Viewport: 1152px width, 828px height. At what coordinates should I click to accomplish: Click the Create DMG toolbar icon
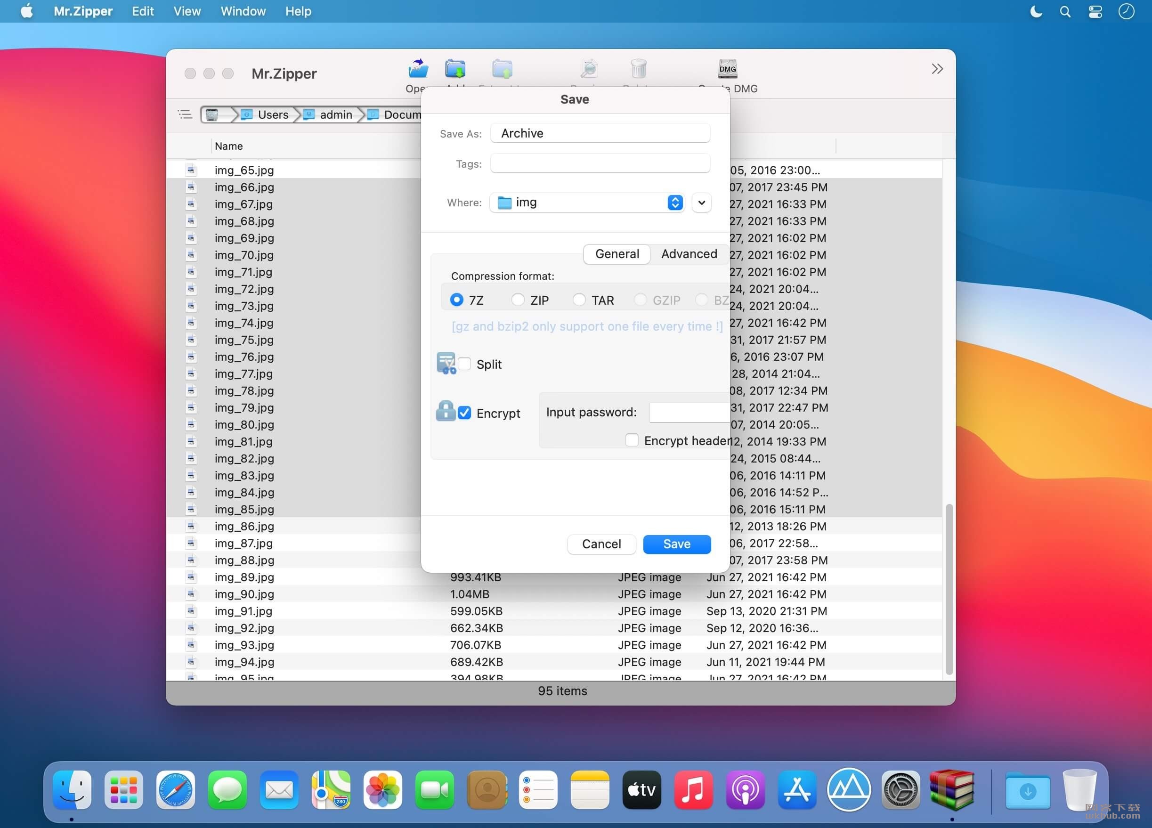[727, 69]
